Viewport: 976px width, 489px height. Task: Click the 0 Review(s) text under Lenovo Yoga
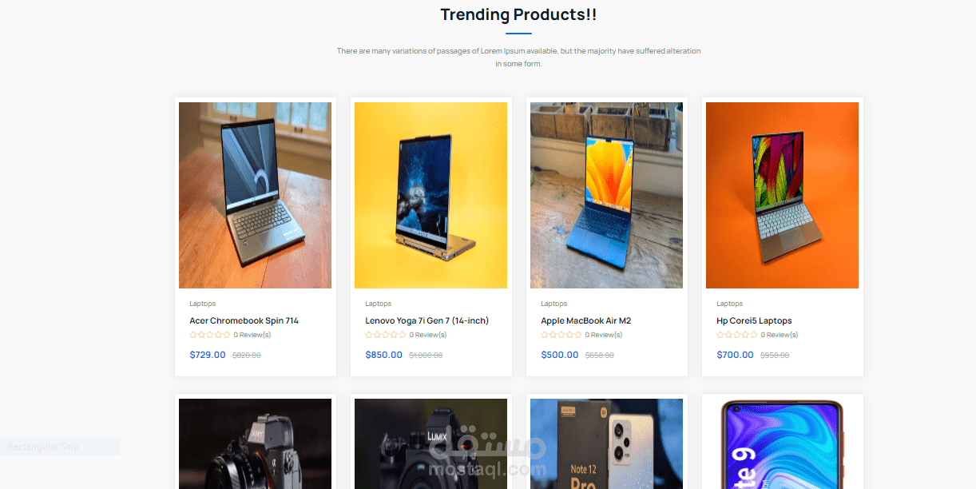(x=428, y=335)
